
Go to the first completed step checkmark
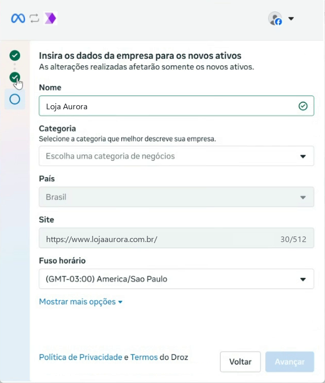pos(15,56)
